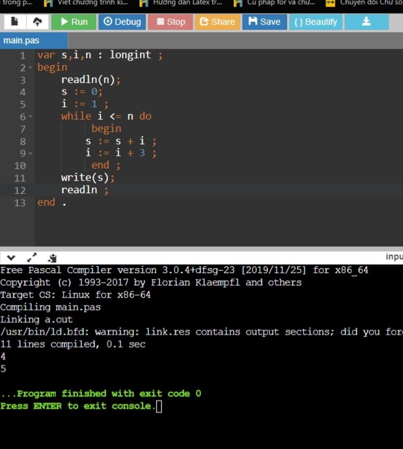Click the favicon on the 'Viet chương trình' tab
This screenshot has width=403, height=449.
click(x=49, y=3)
